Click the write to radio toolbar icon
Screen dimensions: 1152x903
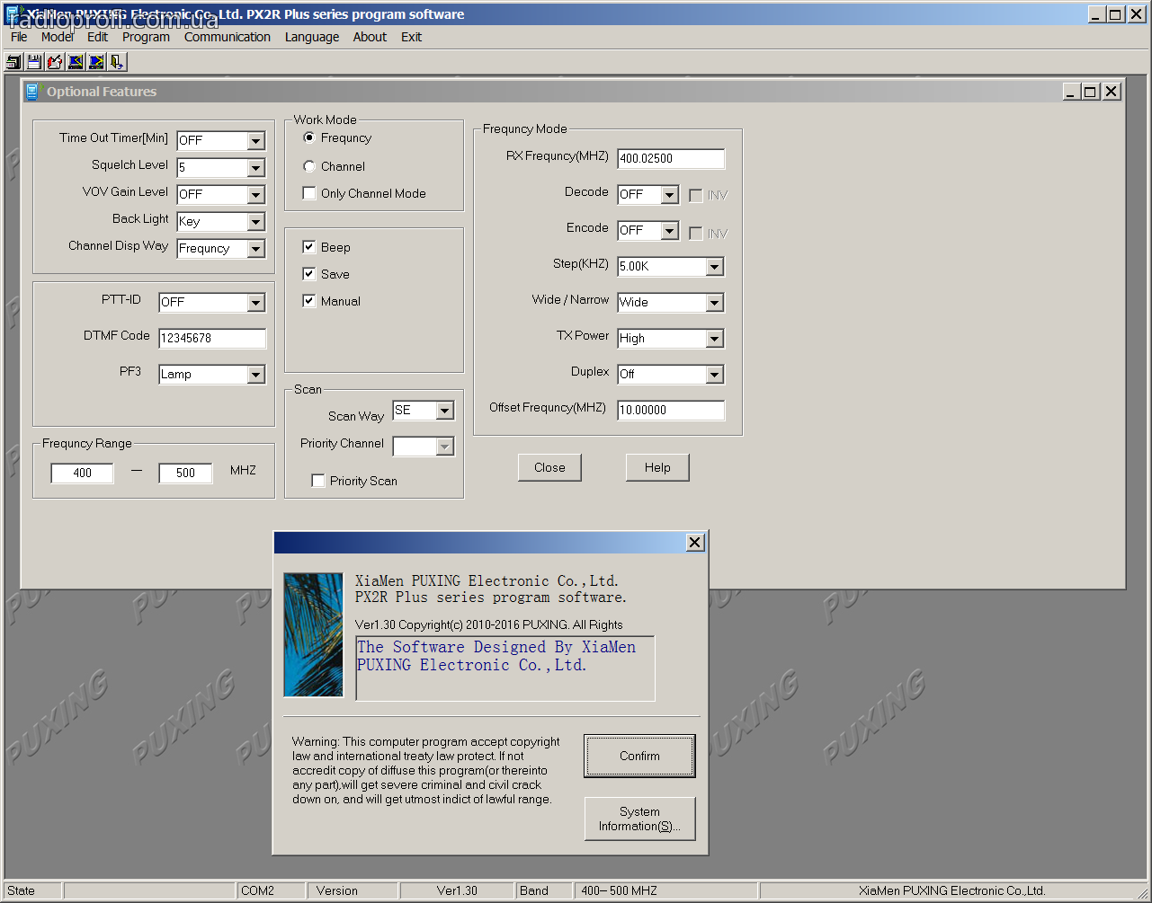[96, 62]
